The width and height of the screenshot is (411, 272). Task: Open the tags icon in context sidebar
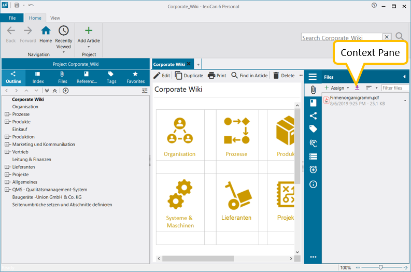point(313,129)
